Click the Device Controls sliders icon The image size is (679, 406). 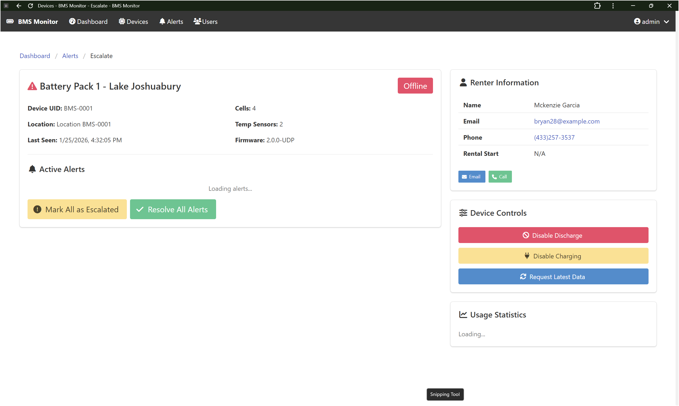pyautogui.click(x=463, y=213)
